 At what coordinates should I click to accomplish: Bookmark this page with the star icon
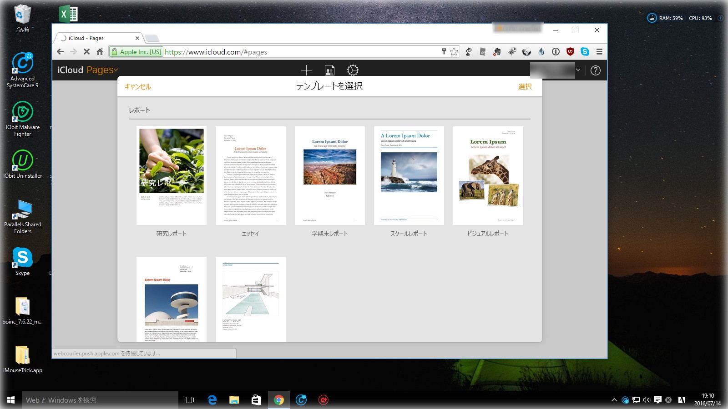(454, 52)
